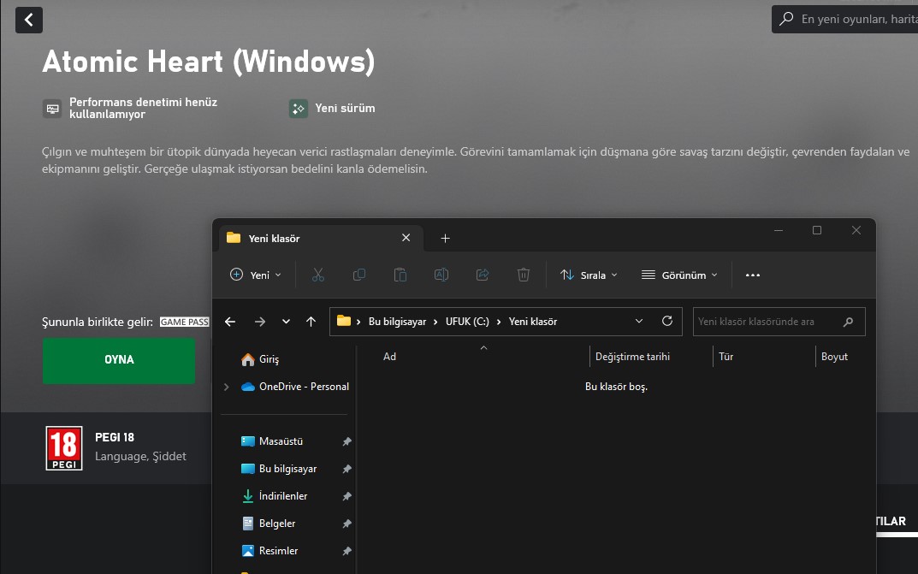Image resolution: width=918 pixels, height=574 pixels.
Task: Click Bu bilgisayar in address path
Action: point(397,322)
